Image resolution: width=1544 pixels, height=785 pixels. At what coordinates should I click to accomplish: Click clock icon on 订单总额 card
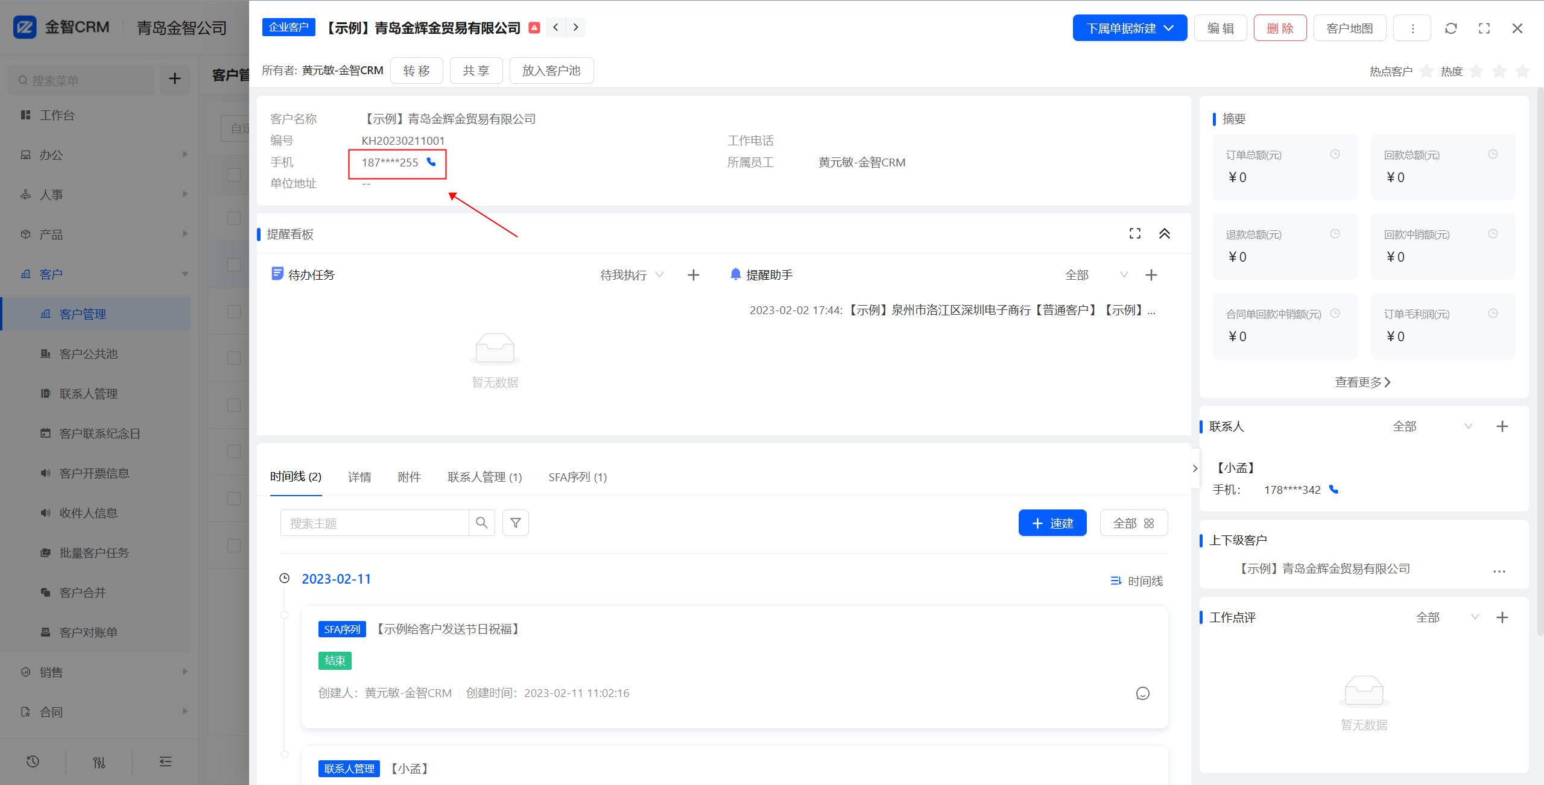pyautogui.click(x=1335, y=154)
